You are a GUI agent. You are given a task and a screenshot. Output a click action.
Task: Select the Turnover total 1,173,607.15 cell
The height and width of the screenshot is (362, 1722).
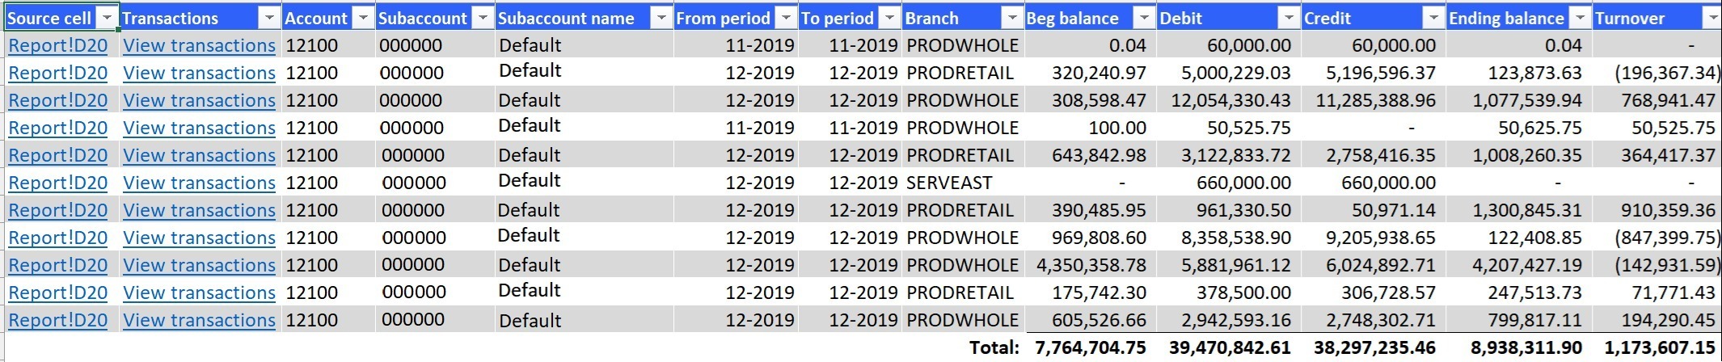point(1657,347)
